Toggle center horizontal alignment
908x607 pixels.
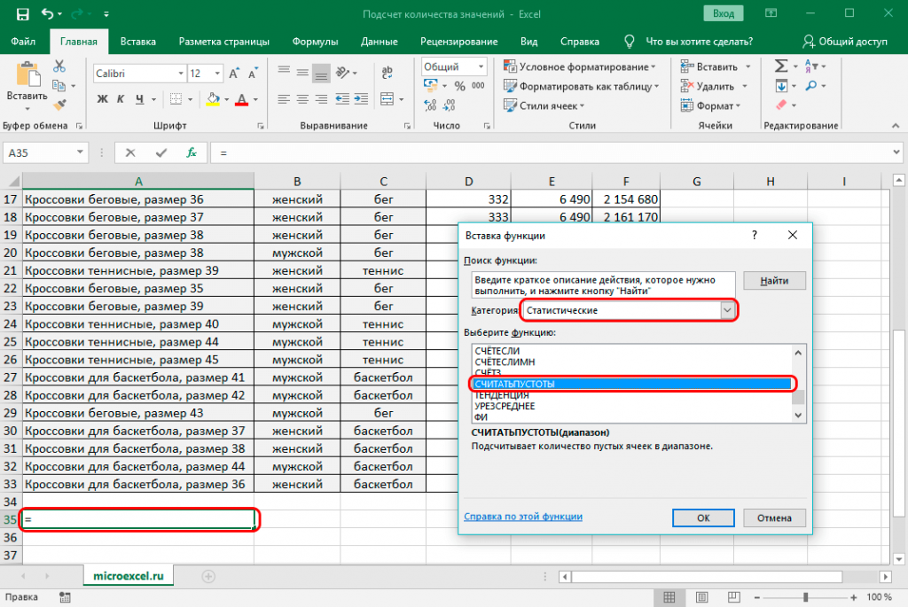302,98
